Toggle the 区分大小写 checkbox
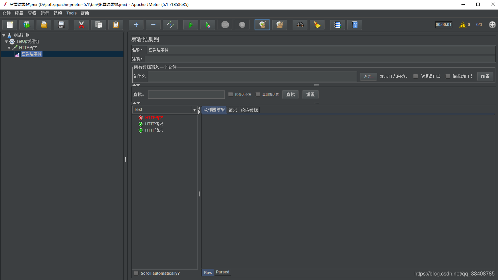 (230, 94)
